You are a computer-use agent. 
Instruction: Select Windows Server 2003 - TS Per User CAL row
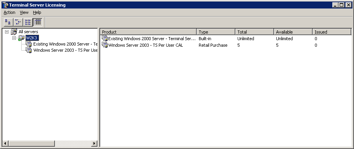pos(226,45)
